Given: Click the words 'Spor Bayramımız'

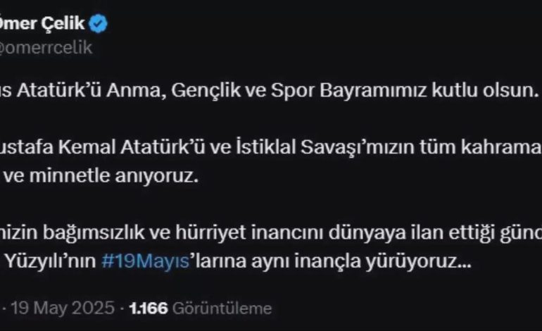Looking at the screenshot, I should click(x=349, y=91).
